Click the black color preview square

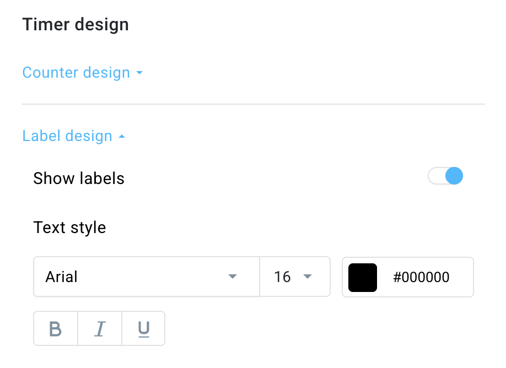click(362, 277)
